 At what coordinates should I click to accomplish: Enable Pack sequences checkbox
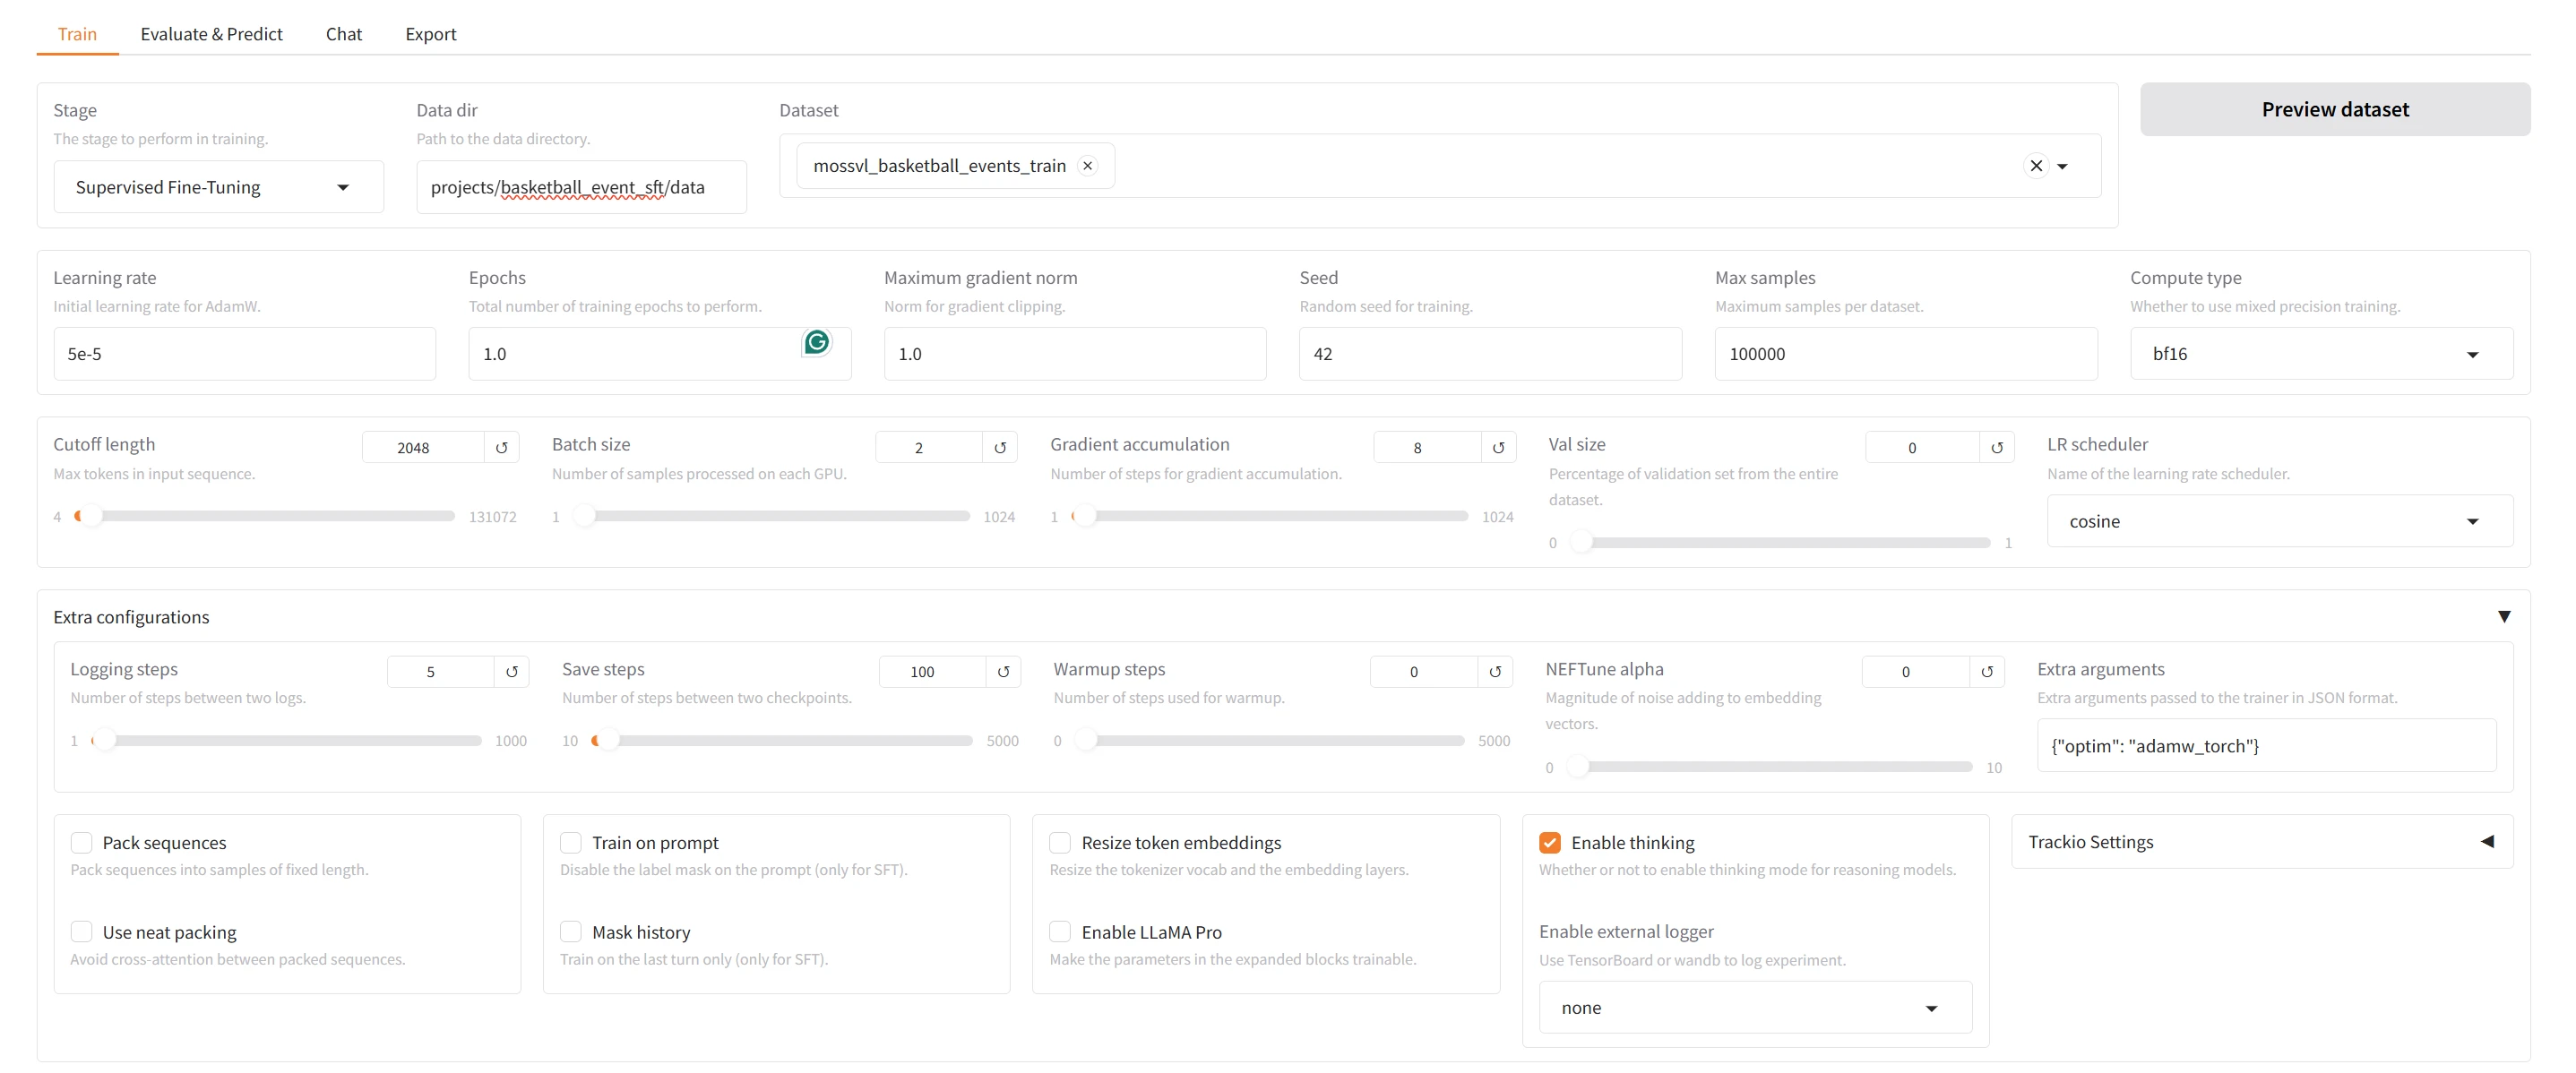pos(82,842)
